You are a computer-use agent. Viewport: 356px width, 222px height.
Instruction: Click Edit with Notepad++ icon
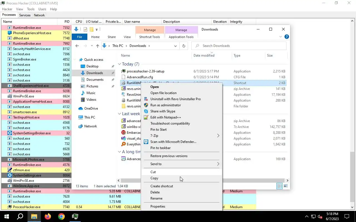(146, 117)
